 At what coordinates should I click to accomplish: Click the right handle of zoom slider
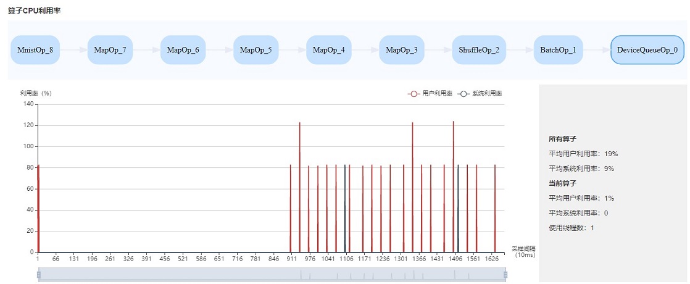coord(505,275)
